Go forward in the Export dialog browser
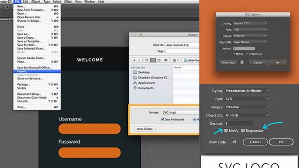This screenshot has height=168, width=299. point(139,60)
